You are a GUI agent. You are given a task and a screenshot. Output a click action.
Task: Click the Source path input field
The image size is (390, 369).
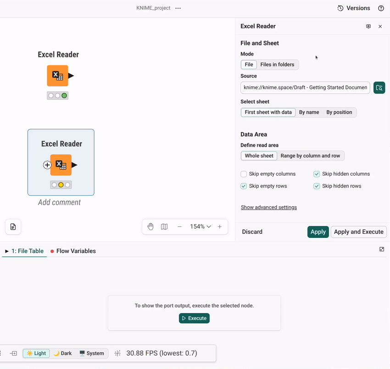(305, 88)
